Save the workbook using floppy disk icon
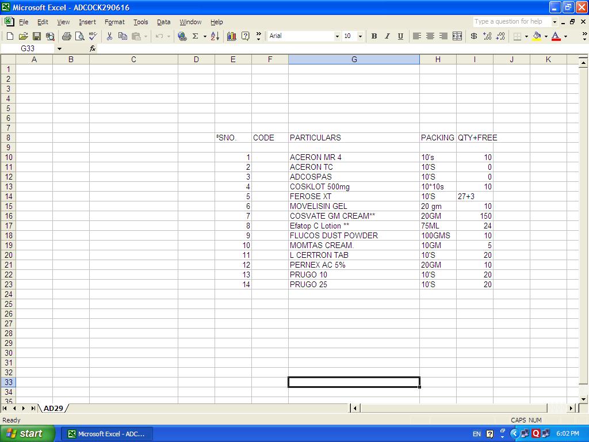Screen dimensions: 589x442 click(x=36, y=36)
